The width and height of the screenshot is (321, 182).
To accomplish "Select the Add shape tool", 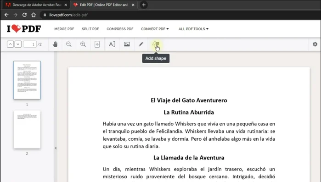I will click(156, 44).
